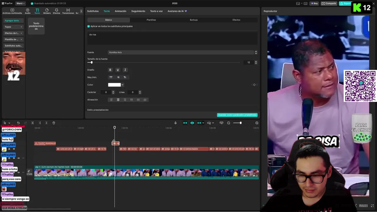Apply italic text design
Viewport: 377px width, 212px height.
(125, 70)
